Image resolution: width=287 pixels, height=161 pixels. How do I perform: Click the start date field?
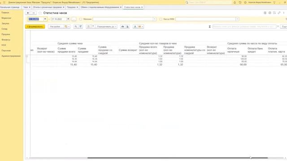pyautogui.click(x=36, y=19)
